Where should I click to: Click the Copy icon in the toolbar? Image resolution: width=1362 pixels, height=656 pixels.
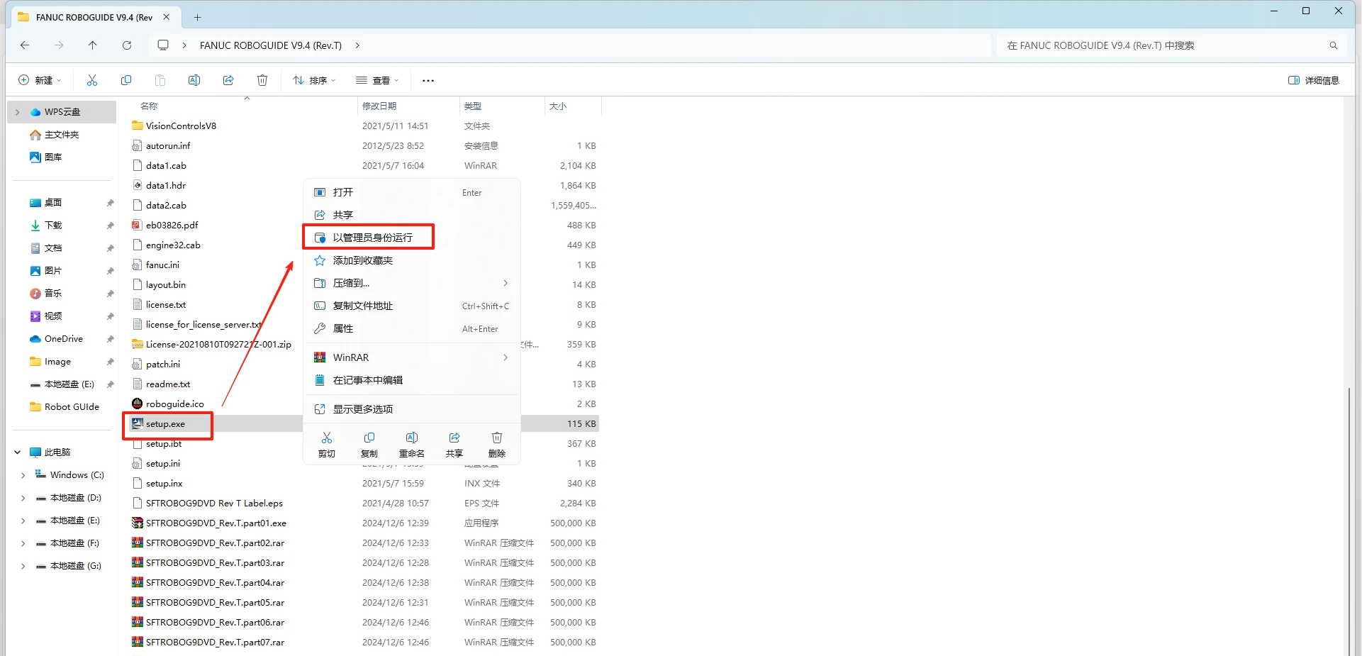click(x=126, y=79)
